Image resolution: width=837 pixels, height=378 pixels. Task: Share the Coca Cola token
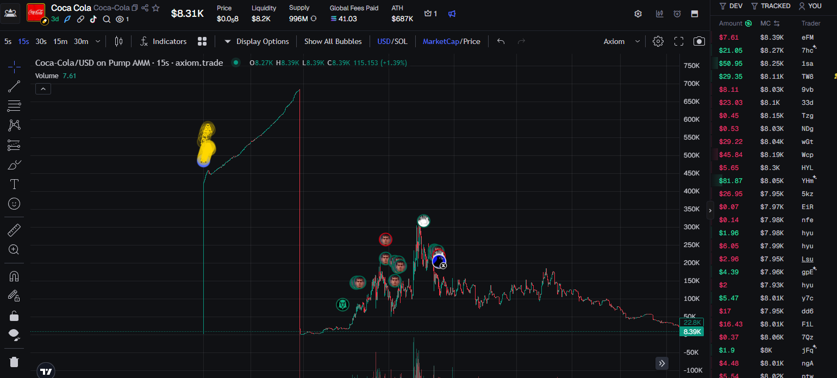[145, 8]
